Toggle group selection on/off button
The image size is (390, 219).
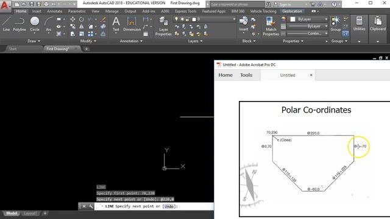(346, 33)
